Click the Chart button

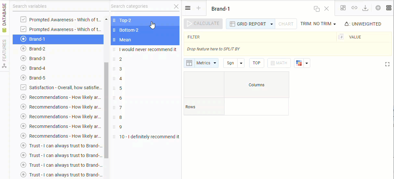pos(286,24)
